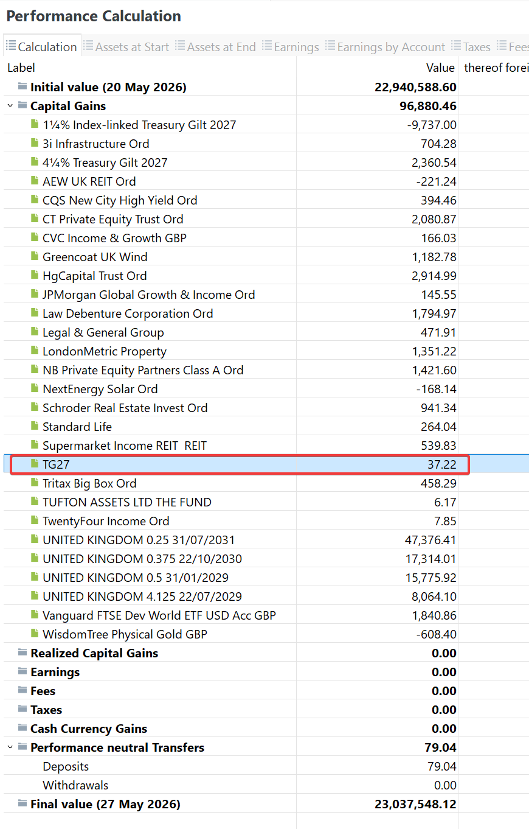Image resolution: width=529 pixels, height=829 pixels.
Task: Click the Tritax Big Box Ord icon
Action: (x=35, y=483)
